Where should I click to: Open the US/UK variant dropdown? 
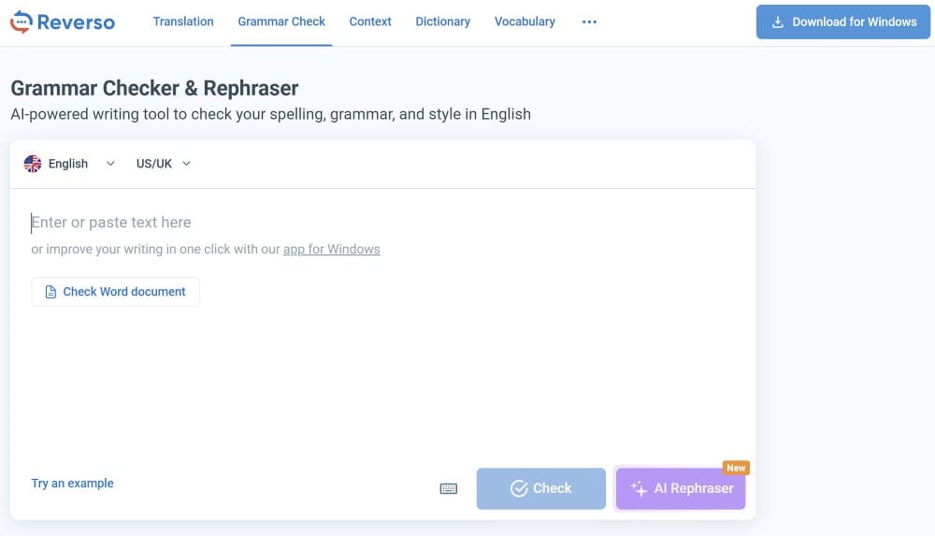(164, 164)
